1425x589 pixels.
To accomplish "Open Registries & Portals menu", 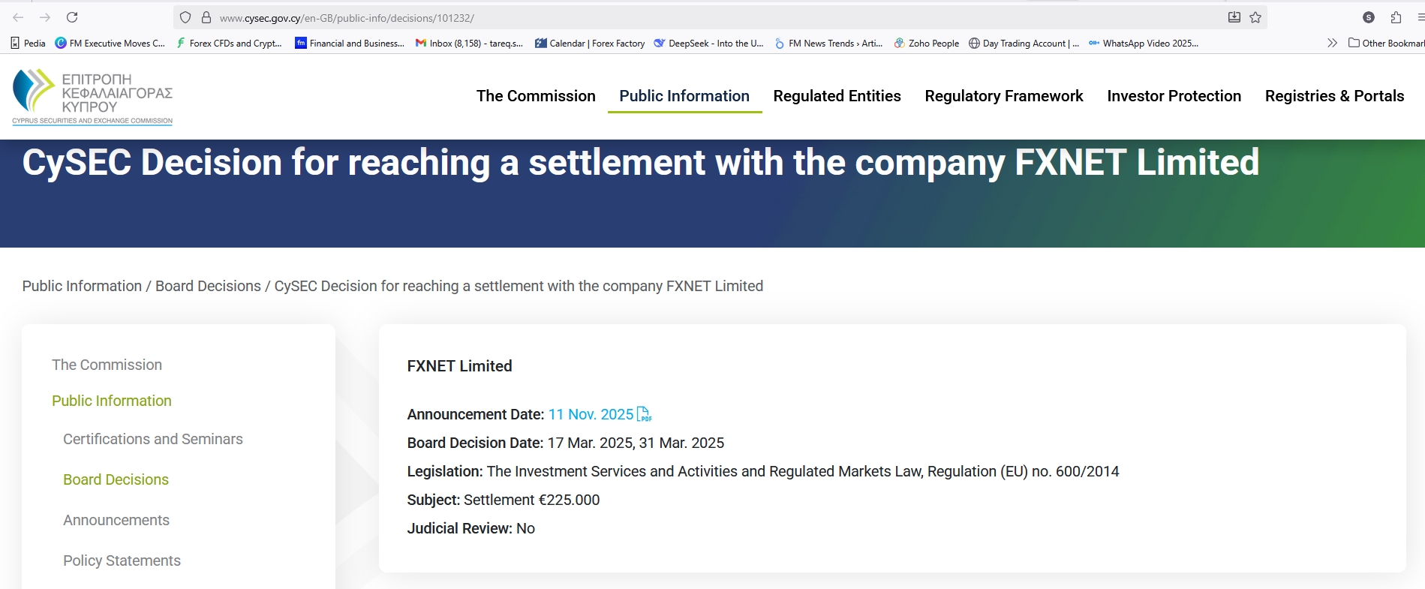I will tap(1334, 96).
